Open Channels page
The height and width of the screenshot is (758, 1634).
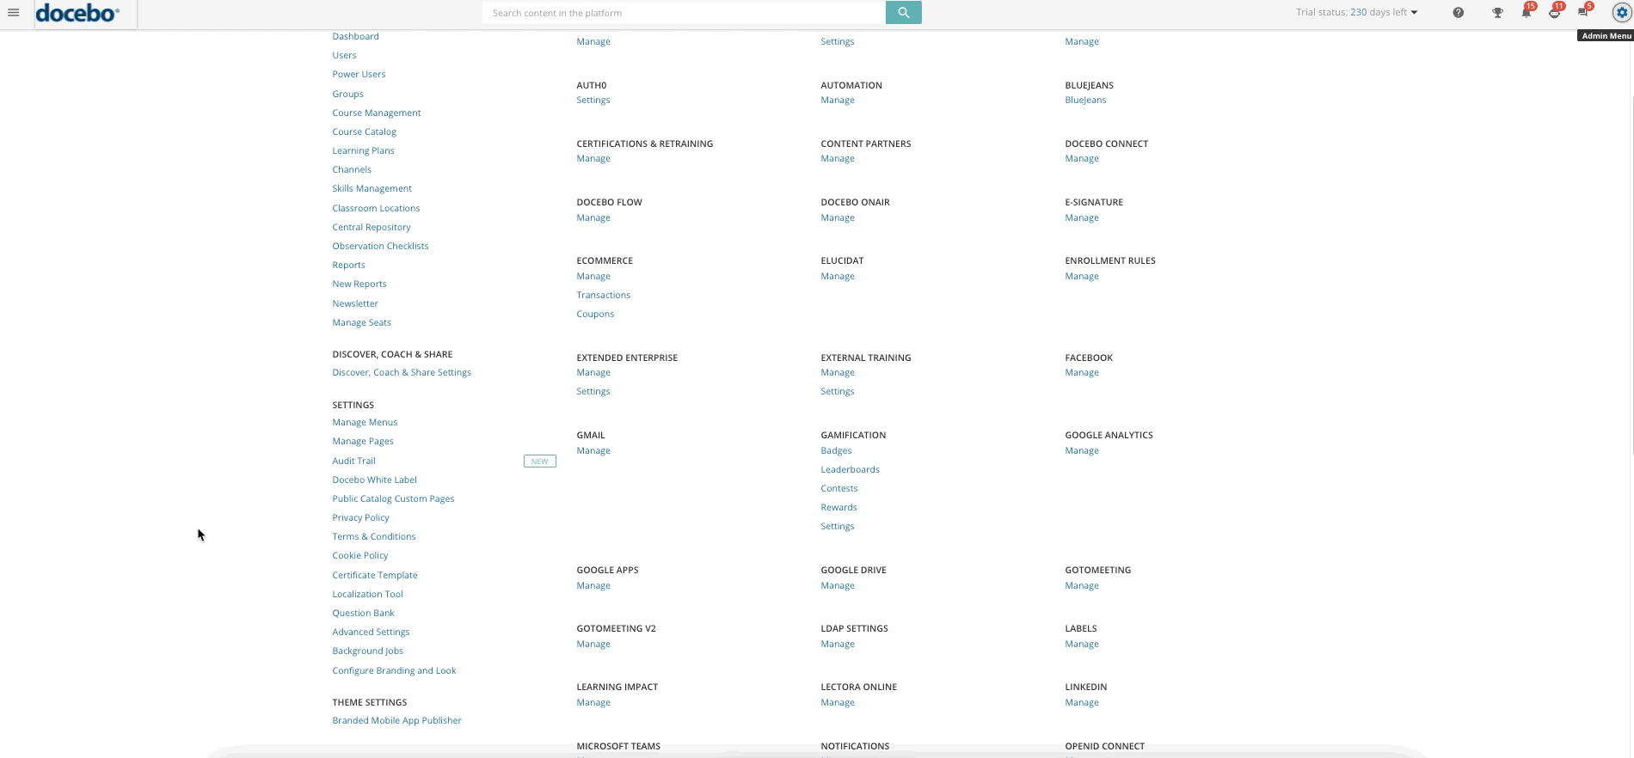tap(352, 169)
